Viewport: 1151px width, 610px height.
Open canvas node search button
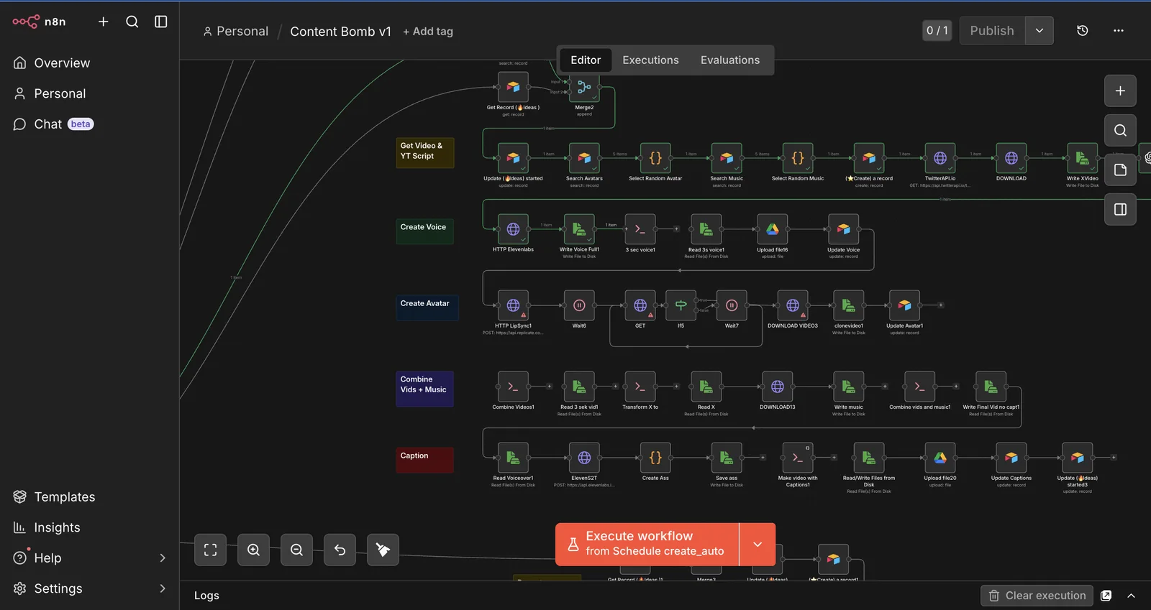1120,130
